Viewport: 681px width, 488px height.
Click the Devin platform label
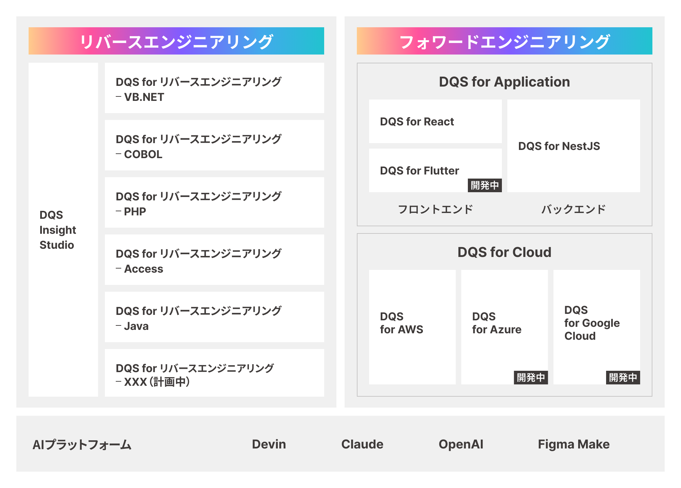click(x=269, y=444)
